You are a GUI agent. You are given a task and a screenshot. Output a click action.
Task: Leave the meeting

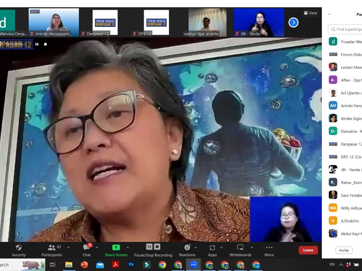(308, 250)
